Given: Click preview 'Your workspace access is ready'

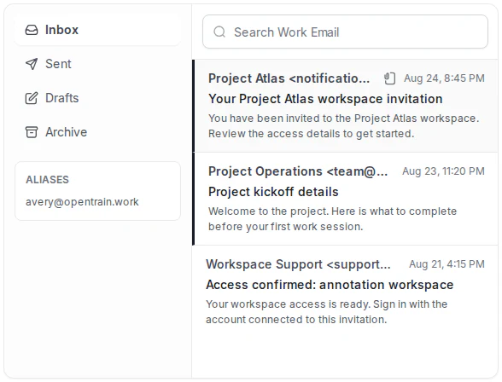Looking at the screenshot, I should pos(326,312).
